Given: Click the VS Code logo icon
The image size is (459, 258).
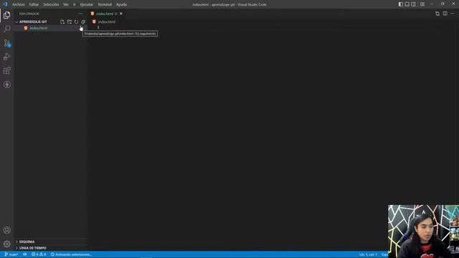Looking at the screenshot, I should (5, 4).
